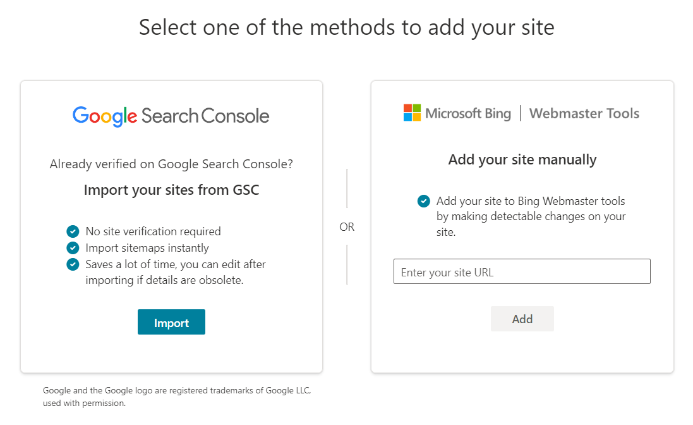The height and width of the screenshot is (425, 693).
Task: Click the checkmark beside "Saves a lot of time"
Action: (72, 264)
